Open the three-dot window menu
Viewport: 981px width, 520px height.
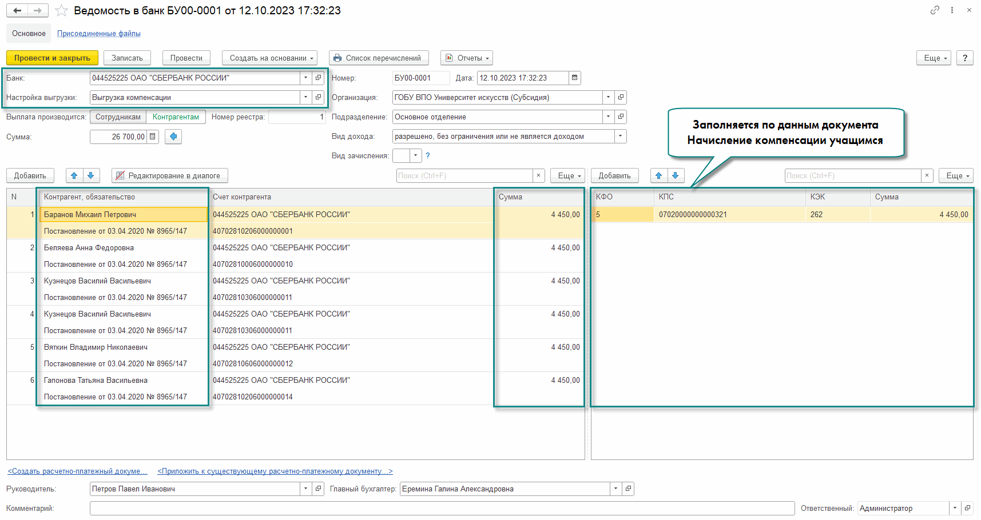point(952,10)
